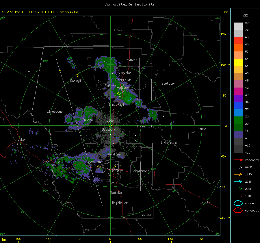Image resolution: width=260 pixels, height=243 pixels.
Task: Click the Composite_Reflectivity title
Action: (x=130, y=4)
